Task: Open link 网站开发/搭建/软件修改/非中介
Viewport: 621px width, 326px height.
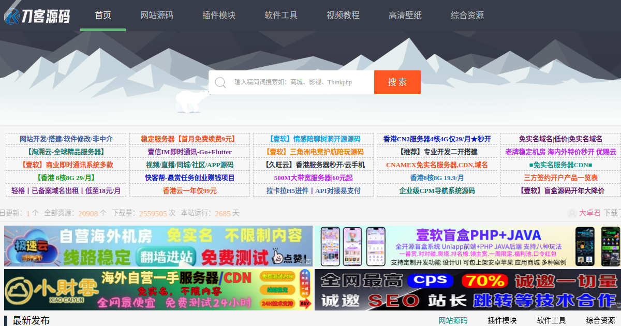Action: pyautogui.click(x=66, y=139)
